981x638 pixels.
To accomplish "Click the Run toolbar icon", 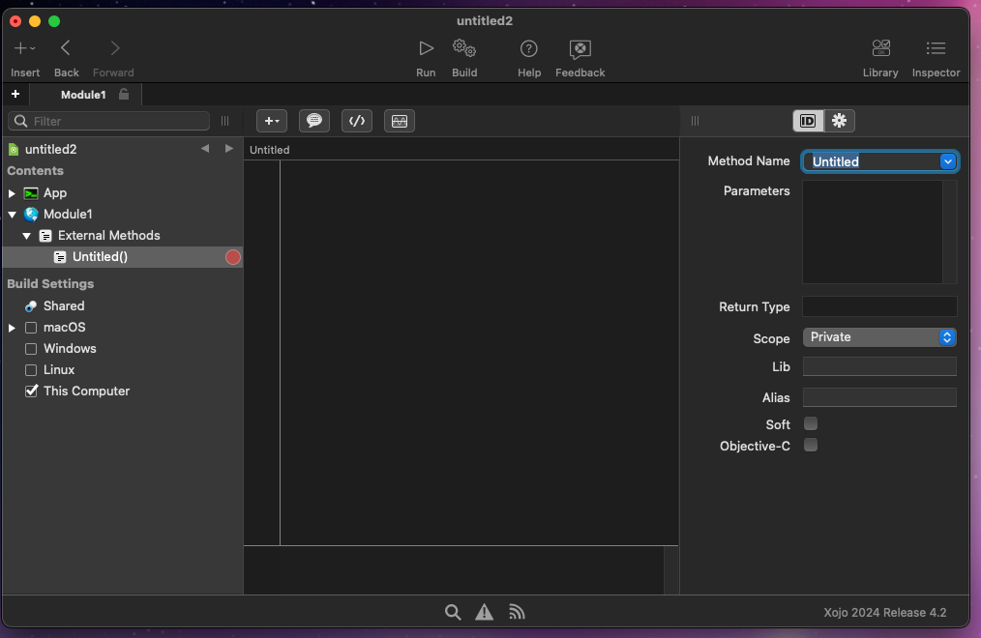I will pyautogui.click(x=426, y=48).
